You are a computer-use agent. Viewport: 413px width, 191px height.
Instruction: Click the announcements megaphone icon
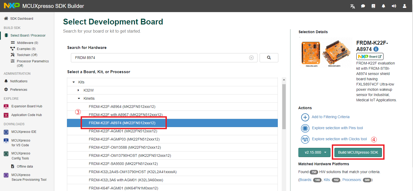click(394, 6)
